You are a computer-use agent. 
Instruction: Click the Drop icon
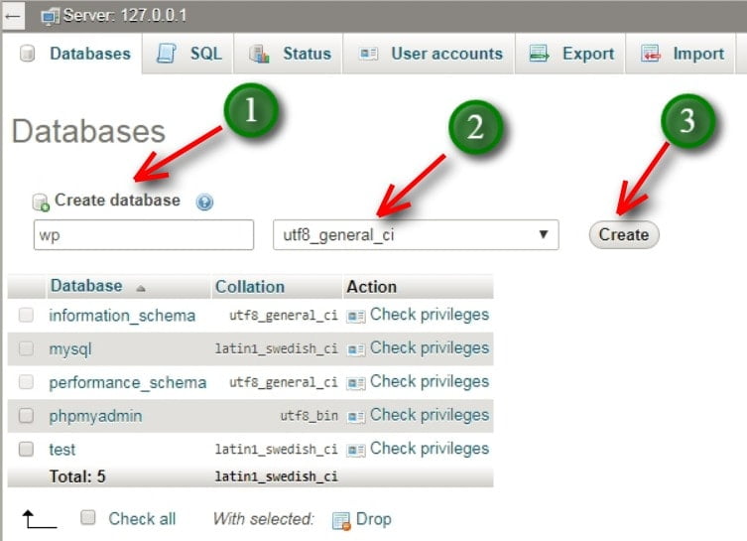click(341, 520)
